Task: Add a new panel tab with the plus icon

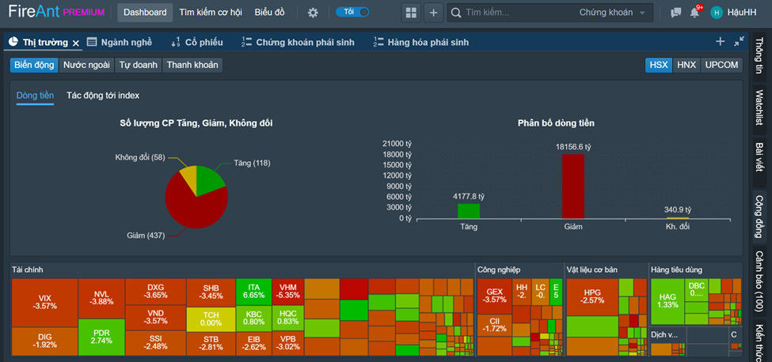Action: click(720, 42)
